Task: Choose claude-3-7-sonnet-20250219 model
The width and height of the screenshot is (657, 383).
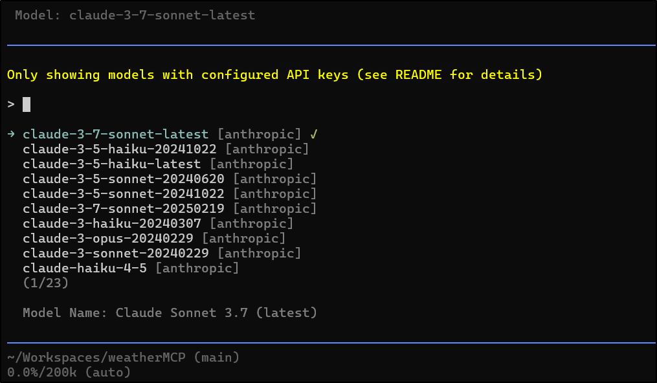Action: click(x=123, y=208)
